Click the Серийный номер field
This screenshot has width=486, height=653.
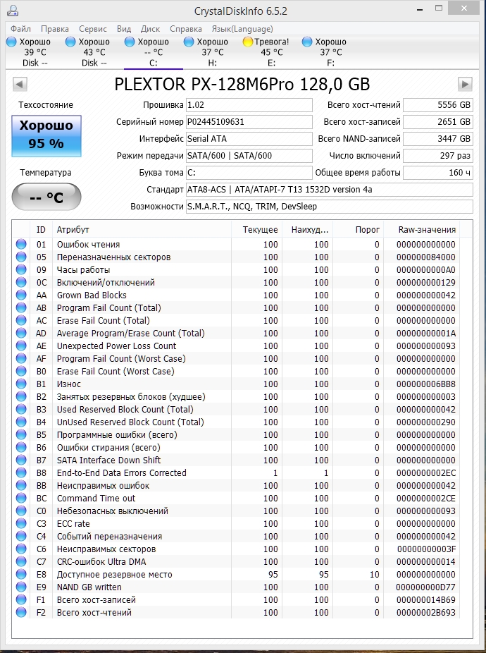tap(249, 122)
